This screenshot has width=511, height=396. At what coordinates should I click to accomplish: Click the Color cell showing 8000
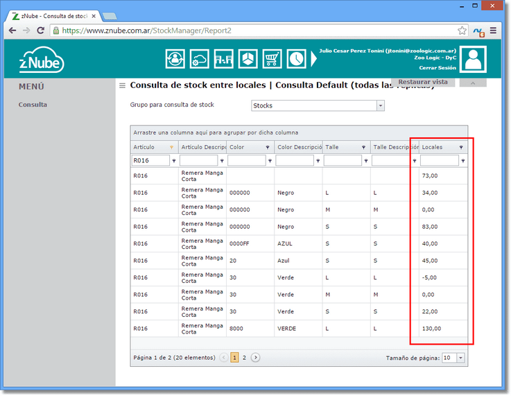coord(250,329)
